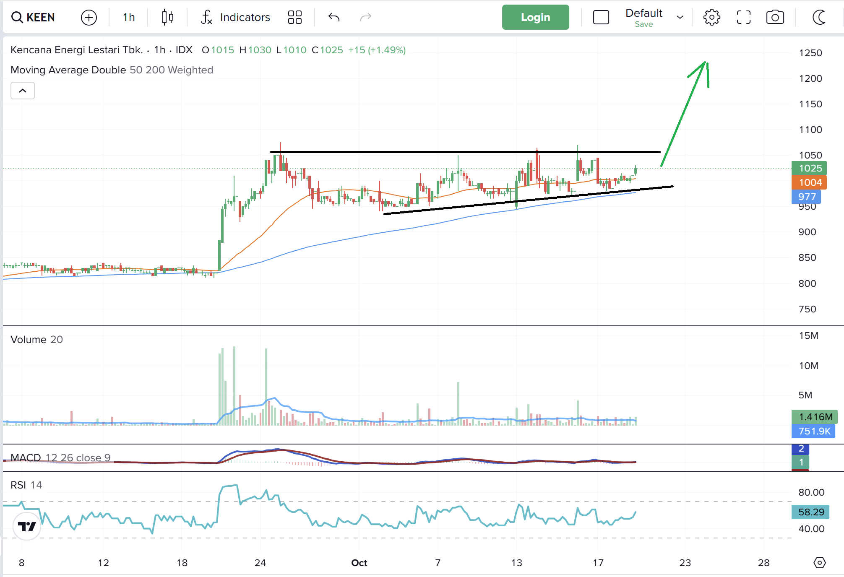
Task: Click the add symbol plus icon
Action: 89,18
